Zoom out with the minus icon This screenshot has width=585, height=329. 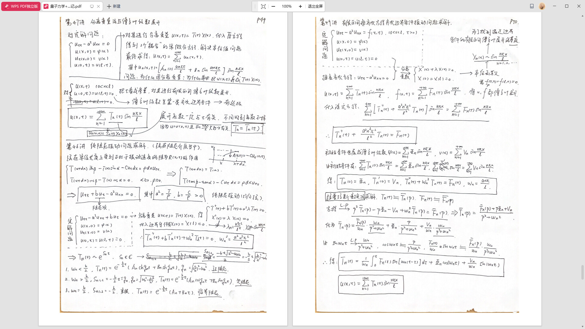click(x=273, y=6)
